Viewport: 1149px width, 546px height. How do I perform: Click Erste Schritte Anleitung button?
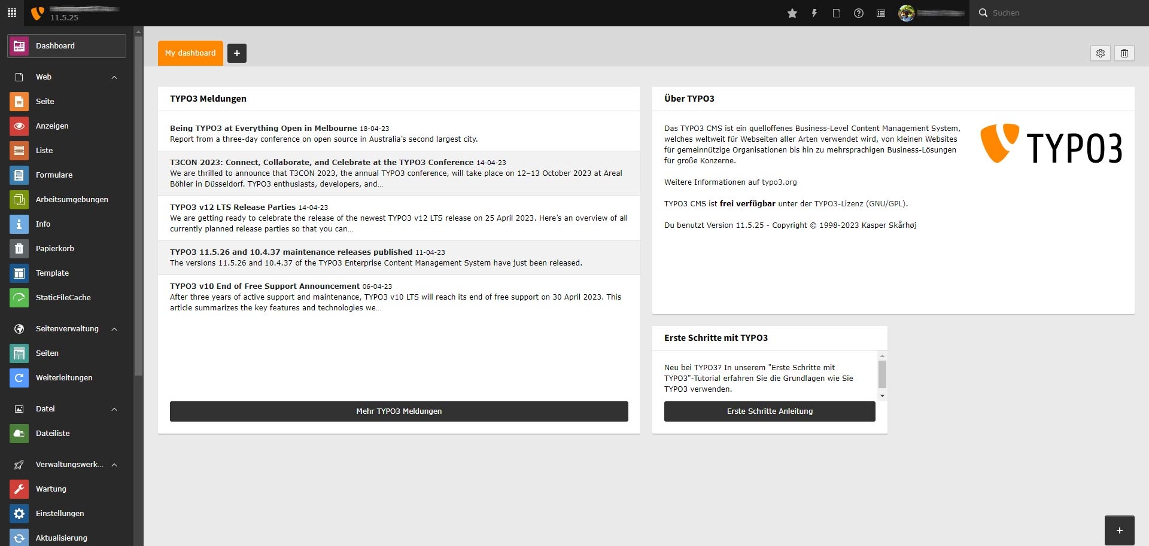pyautogui.click(x=770, y=411)
